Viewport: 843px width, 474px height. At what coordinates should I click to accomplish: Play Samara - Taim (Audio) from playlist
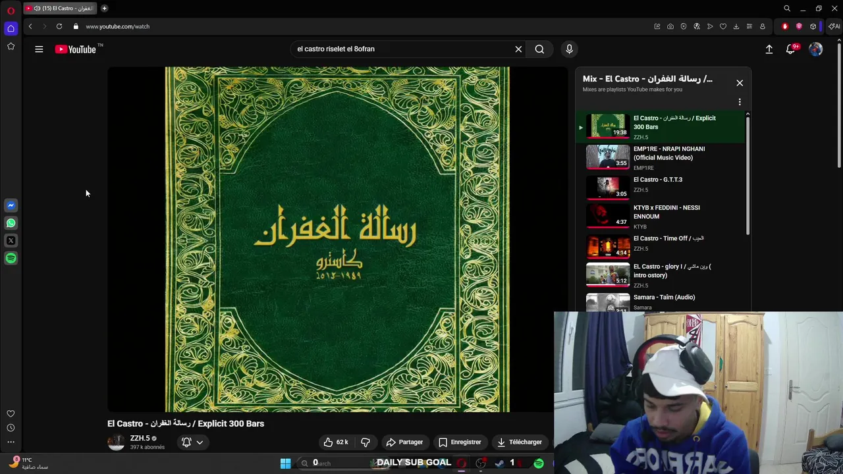coord(661,302)
